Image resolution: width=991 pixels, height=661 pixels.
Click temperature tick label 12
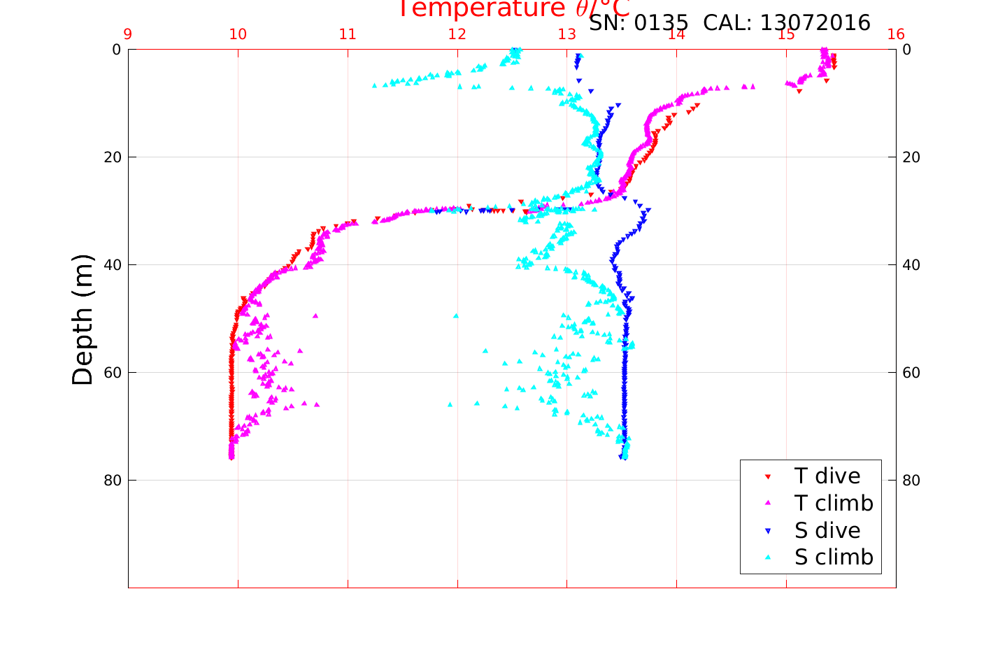[457, 35]
